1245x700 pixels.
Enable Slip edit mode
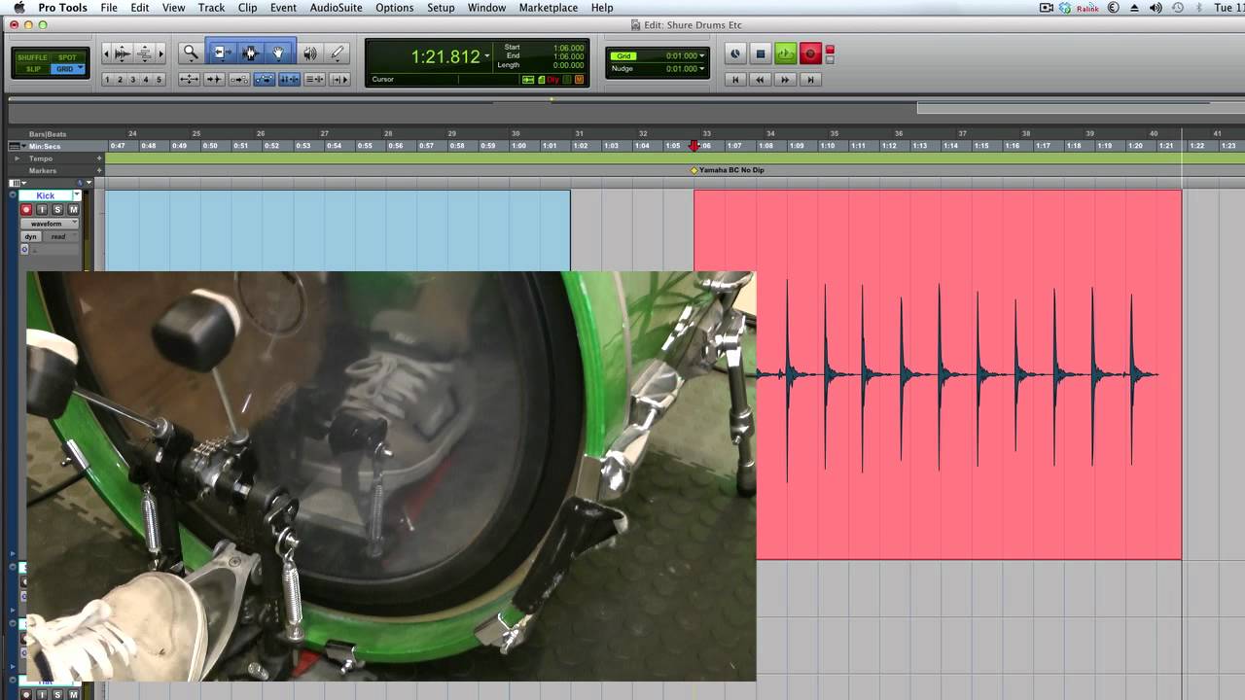[x=32, y=69]
